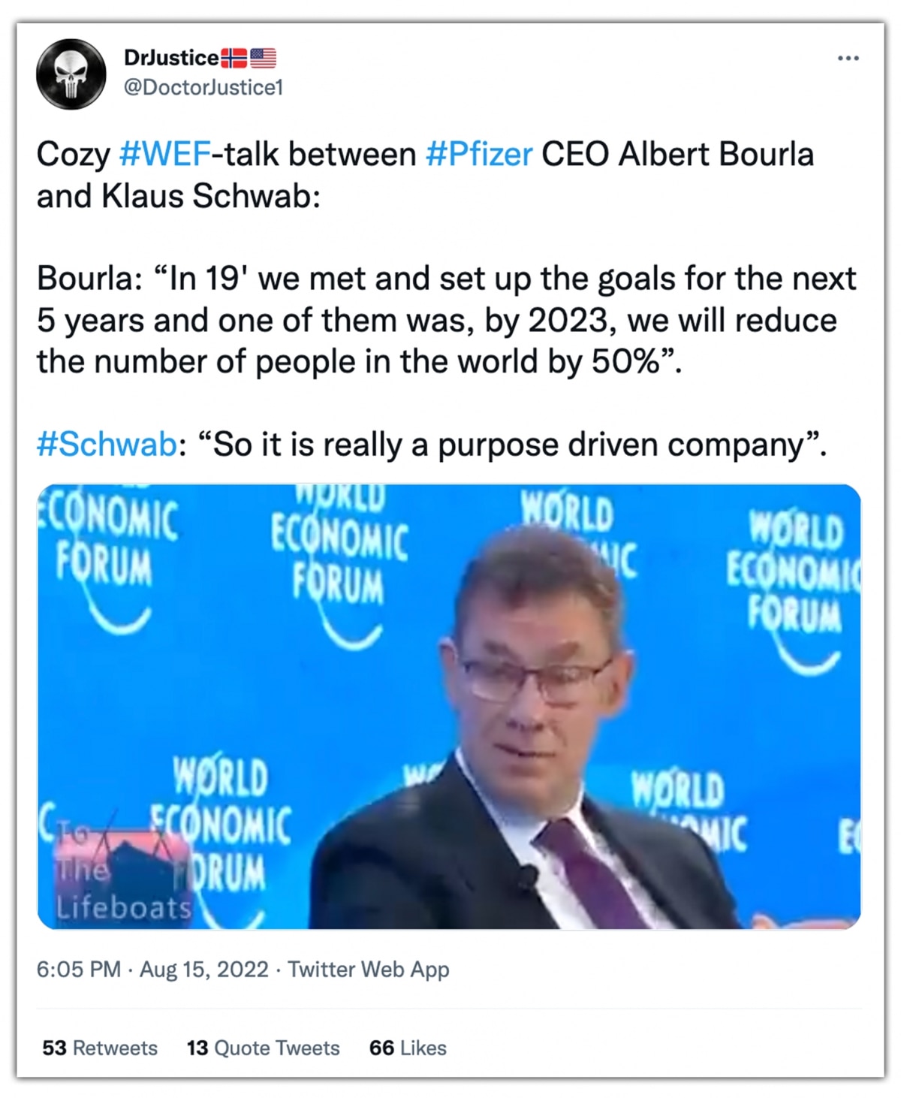Click the DrJustice display name
The width and height of the screenshot is (901, 1098).
[x=171, y=58]
